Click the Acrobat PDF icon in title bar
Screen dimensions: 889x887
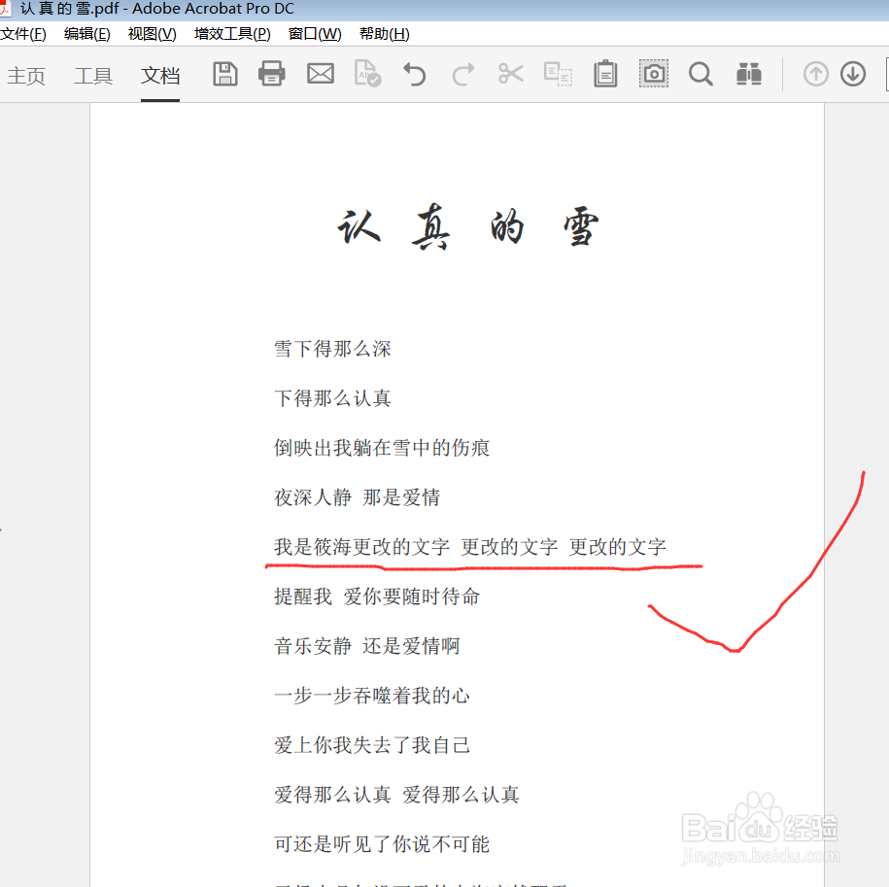coord(6,8)
